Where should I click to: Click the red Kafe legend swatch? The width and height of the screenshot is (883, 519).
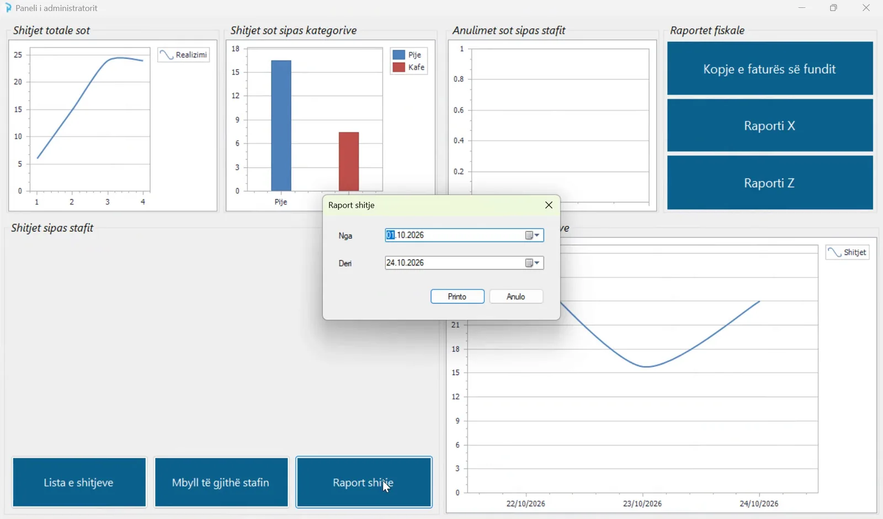tap(398, 67)
